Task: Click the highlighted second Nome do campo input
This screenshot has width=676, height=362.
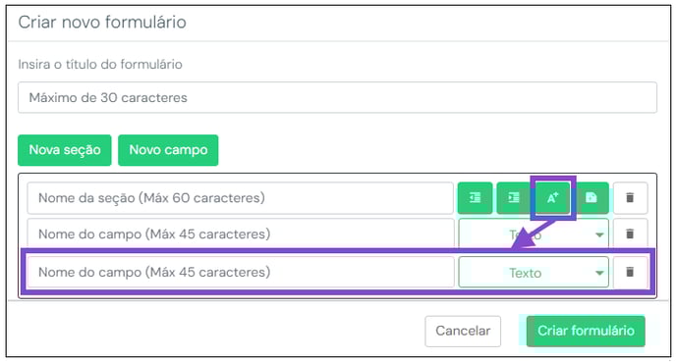Action: coord(240,272)
